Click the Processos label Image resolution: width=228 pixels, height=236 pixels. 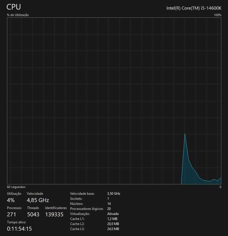(x=14, y=208)
